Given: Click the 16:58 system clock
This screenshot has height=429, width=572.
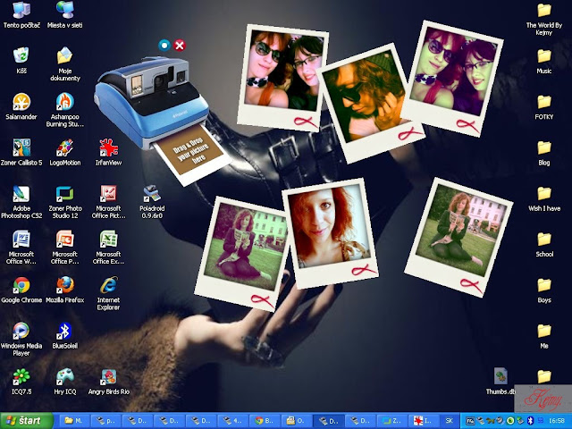Looking at the screenshot, I should click(557, 421).
